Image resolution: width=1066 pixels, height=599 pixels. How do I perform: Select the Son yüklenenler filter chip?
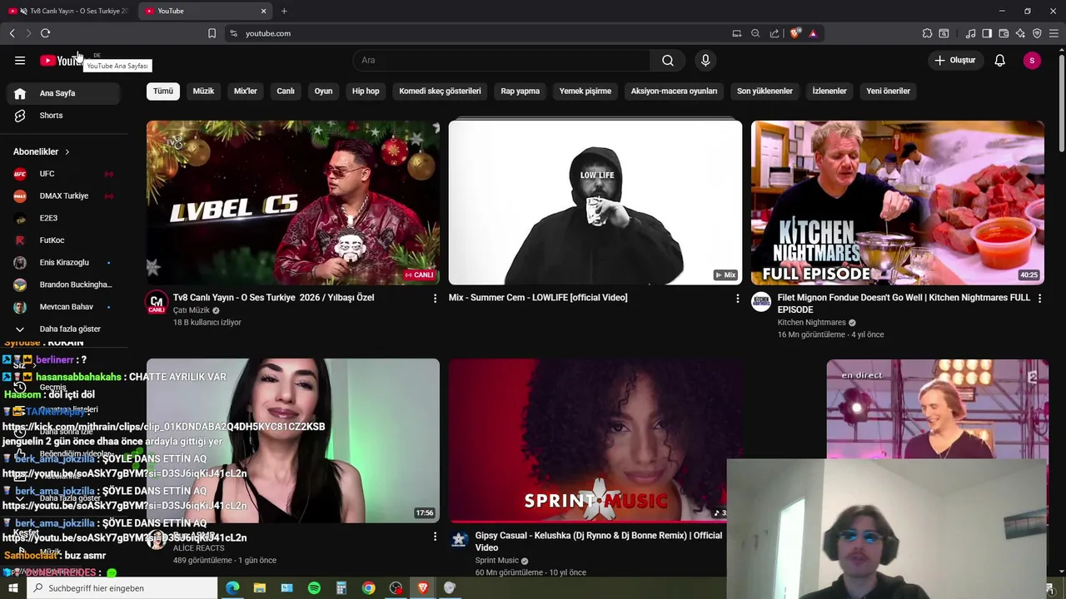pos(765,91)
